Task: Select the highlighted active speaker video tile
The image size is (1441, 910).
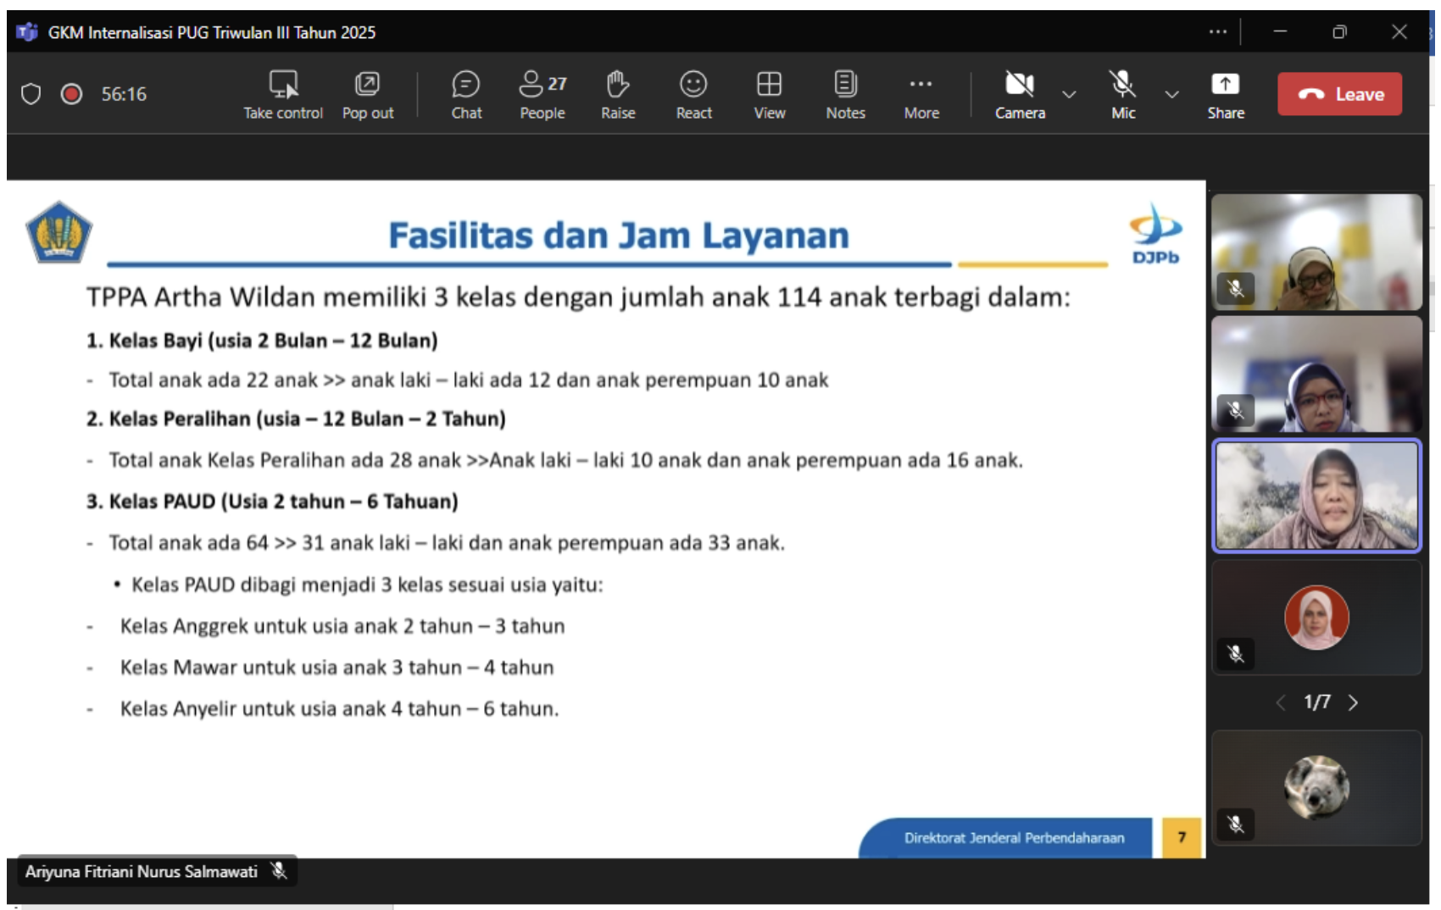Action: 1316,497
